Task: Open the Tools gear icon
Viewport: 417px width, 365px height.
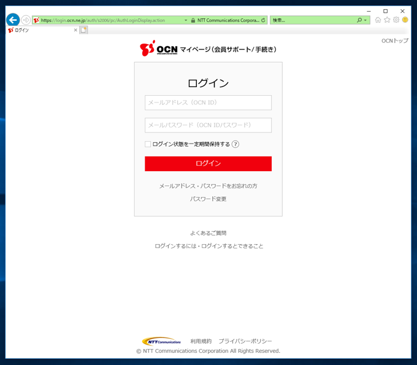Action: coord(396,20)
